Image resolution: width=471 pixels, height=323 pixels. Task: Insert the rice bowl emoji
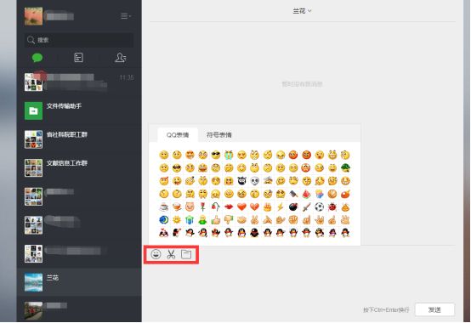177,207
